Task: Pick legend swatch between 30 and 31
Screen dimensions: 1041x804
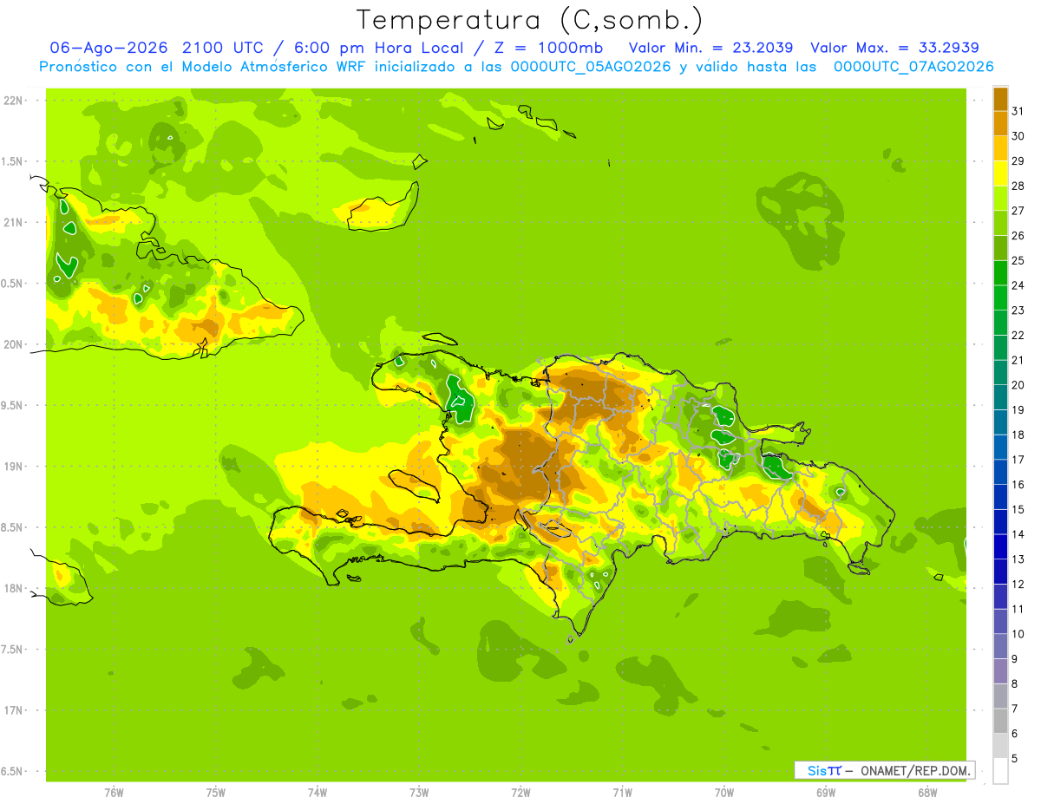Action: click(x=1000, y=123)
